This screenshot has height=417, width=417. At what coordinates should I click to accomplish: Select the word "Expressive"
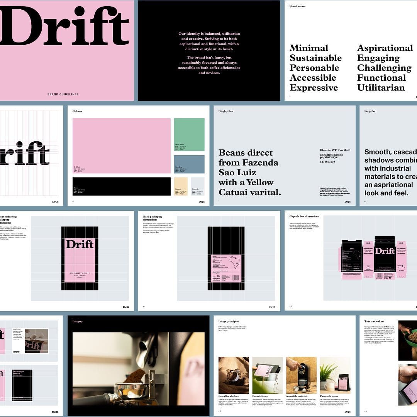coord(314,88)
